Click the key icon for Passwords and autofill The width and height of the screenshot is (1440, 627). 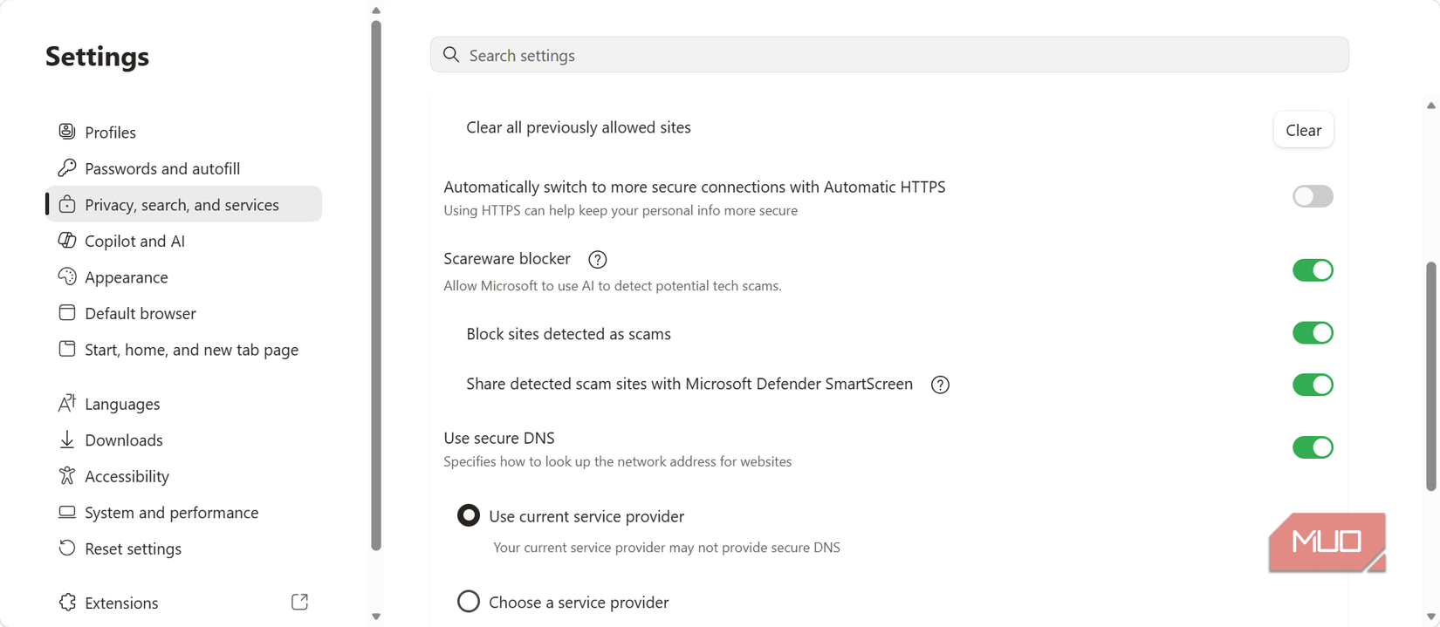(66, 167)
